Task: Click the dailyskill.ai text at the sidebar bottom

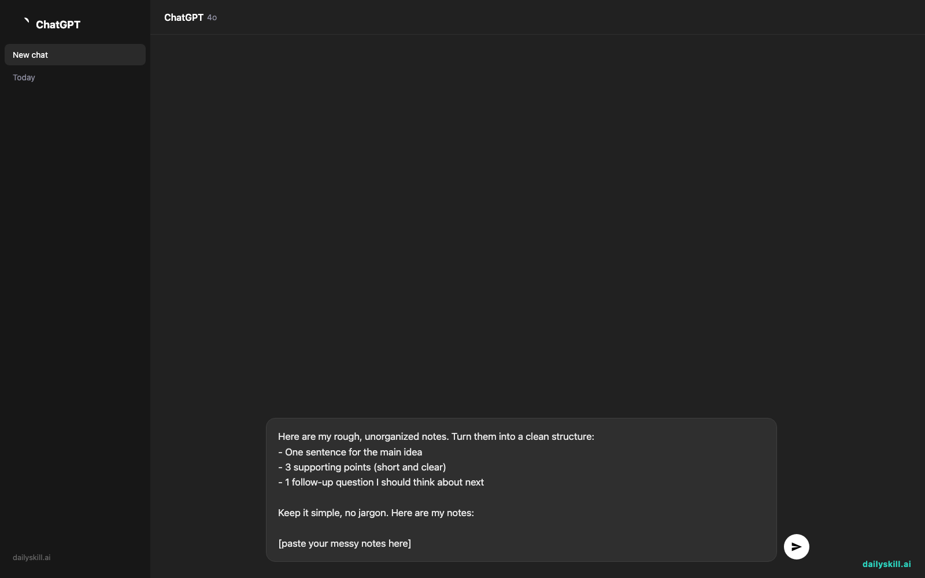Action: (x=32, y=558)
